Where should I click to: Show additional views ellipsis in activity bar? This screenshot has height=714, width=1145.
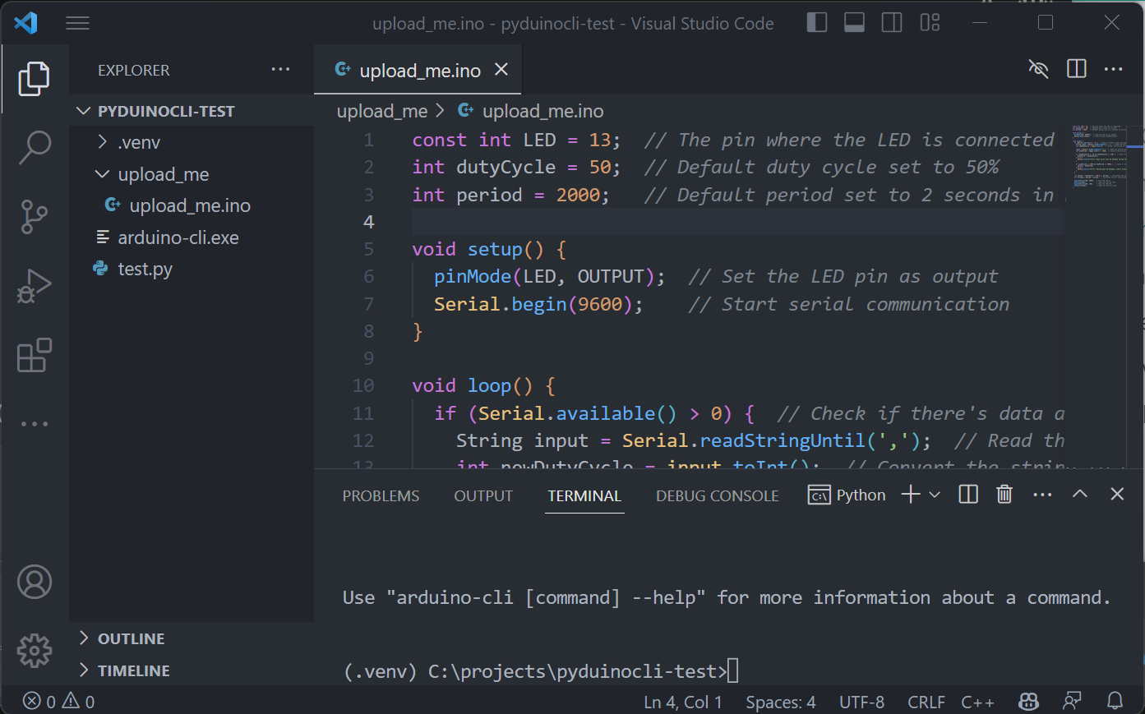[x=35, y=424]
